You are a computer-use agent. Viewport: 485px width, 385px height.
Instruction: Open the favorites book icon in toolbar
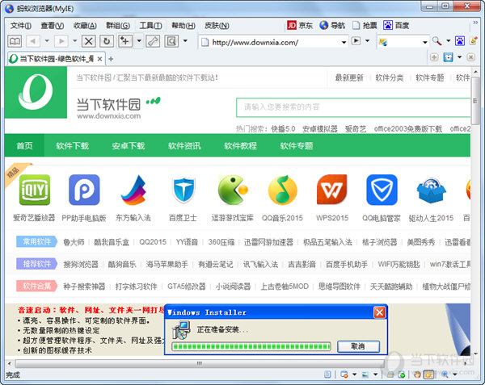click(15, 41)
